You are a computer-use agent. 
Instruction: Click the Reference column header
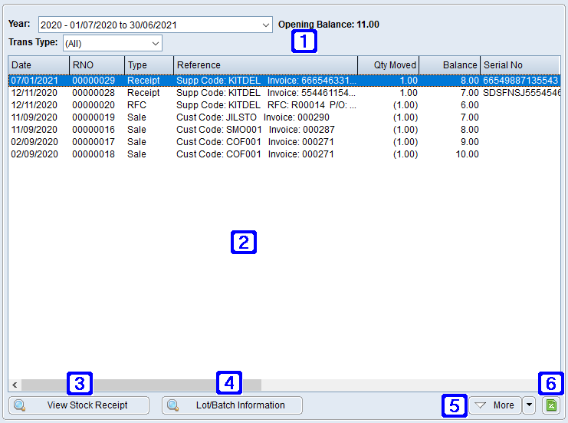pyautogui.click(x=265, y=65)
